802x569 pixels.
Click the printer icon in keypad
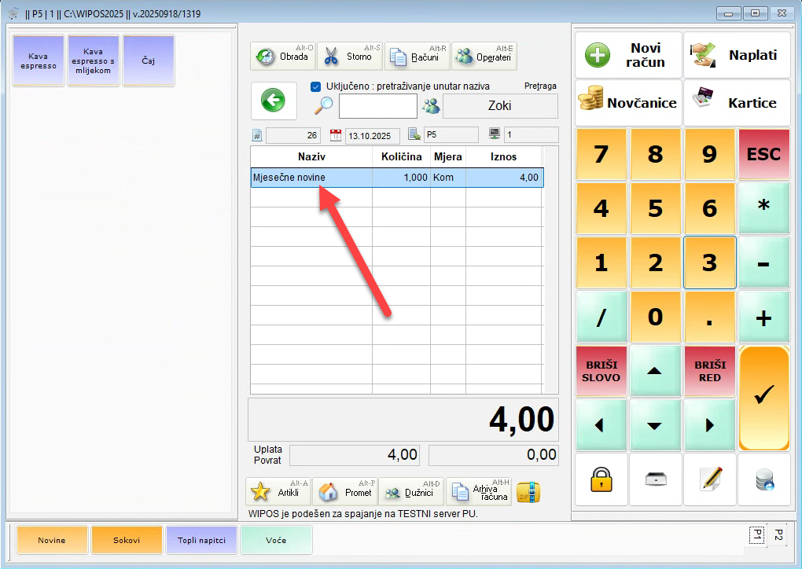656,479
